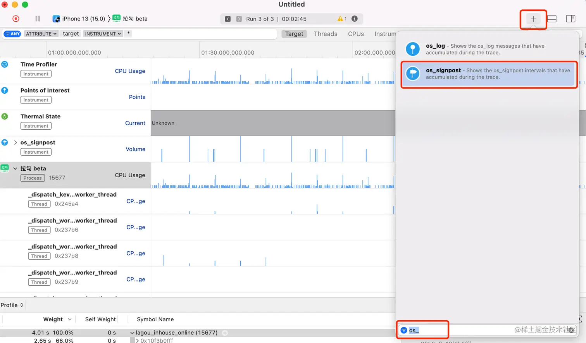Open the Profile detail selector

pos(12,305)
